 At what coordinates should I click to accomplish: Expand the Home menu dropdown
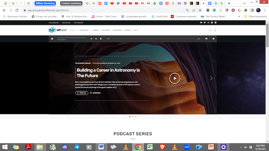pos(73,30)
